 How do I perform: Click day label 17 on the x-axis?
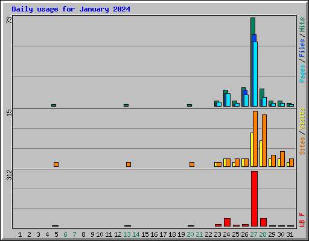coord(163,234)
